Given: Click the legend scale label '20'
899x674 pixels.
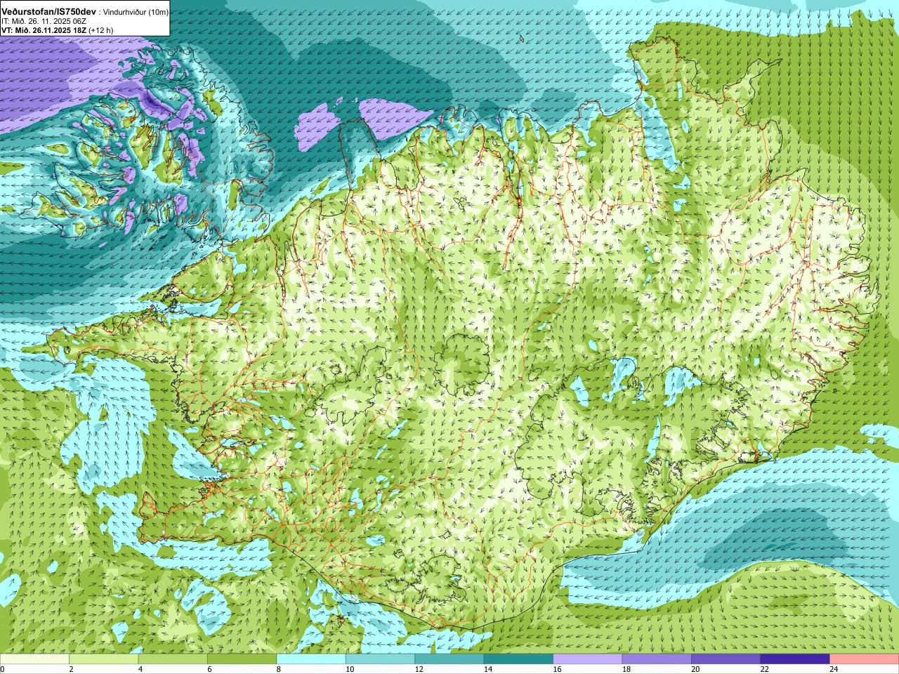Looking at the screenshot, I should click(x=695, y=669).
